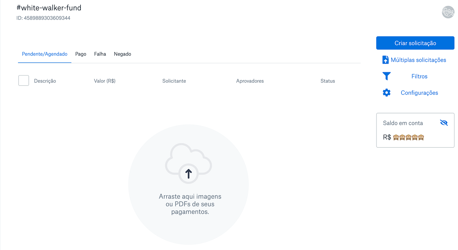Viewport: 458px width, 250px height.
Task: Click the Filtros funnel icon
Action: coord(387,76)
